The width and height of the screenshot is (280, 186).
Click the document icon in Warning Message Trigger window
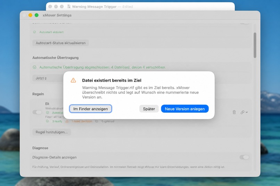pyautogui.click(x=69, y=7)
